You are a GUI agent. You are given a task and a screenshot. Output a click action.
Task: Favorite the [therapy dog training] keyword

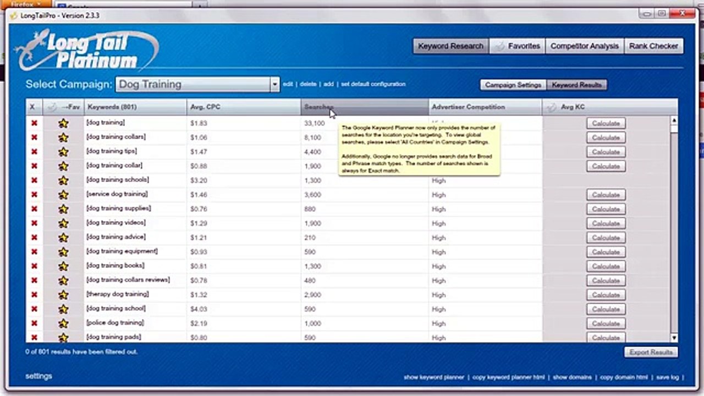(63, 295)
